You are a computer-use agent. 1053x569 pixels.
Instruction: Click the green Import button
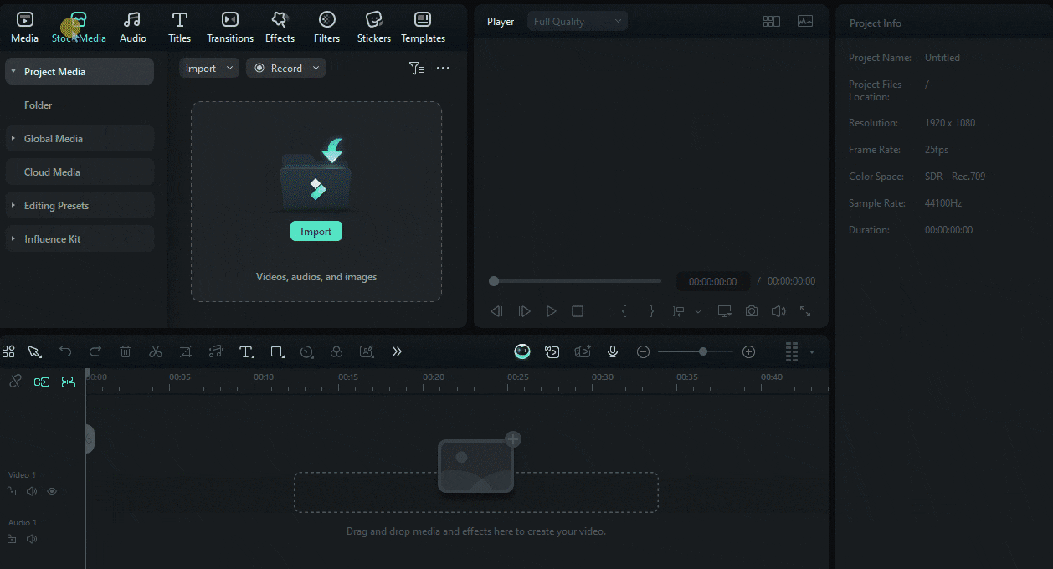pyautogui.click(x=316, y=232)
